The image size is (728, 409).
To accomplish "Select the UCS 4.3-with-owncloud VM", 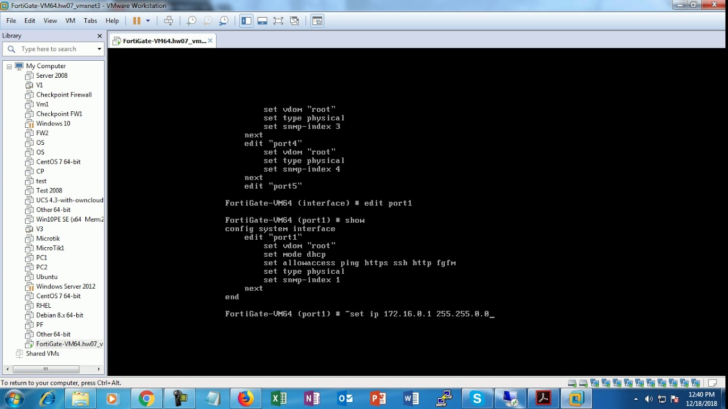I will [69, 200].
